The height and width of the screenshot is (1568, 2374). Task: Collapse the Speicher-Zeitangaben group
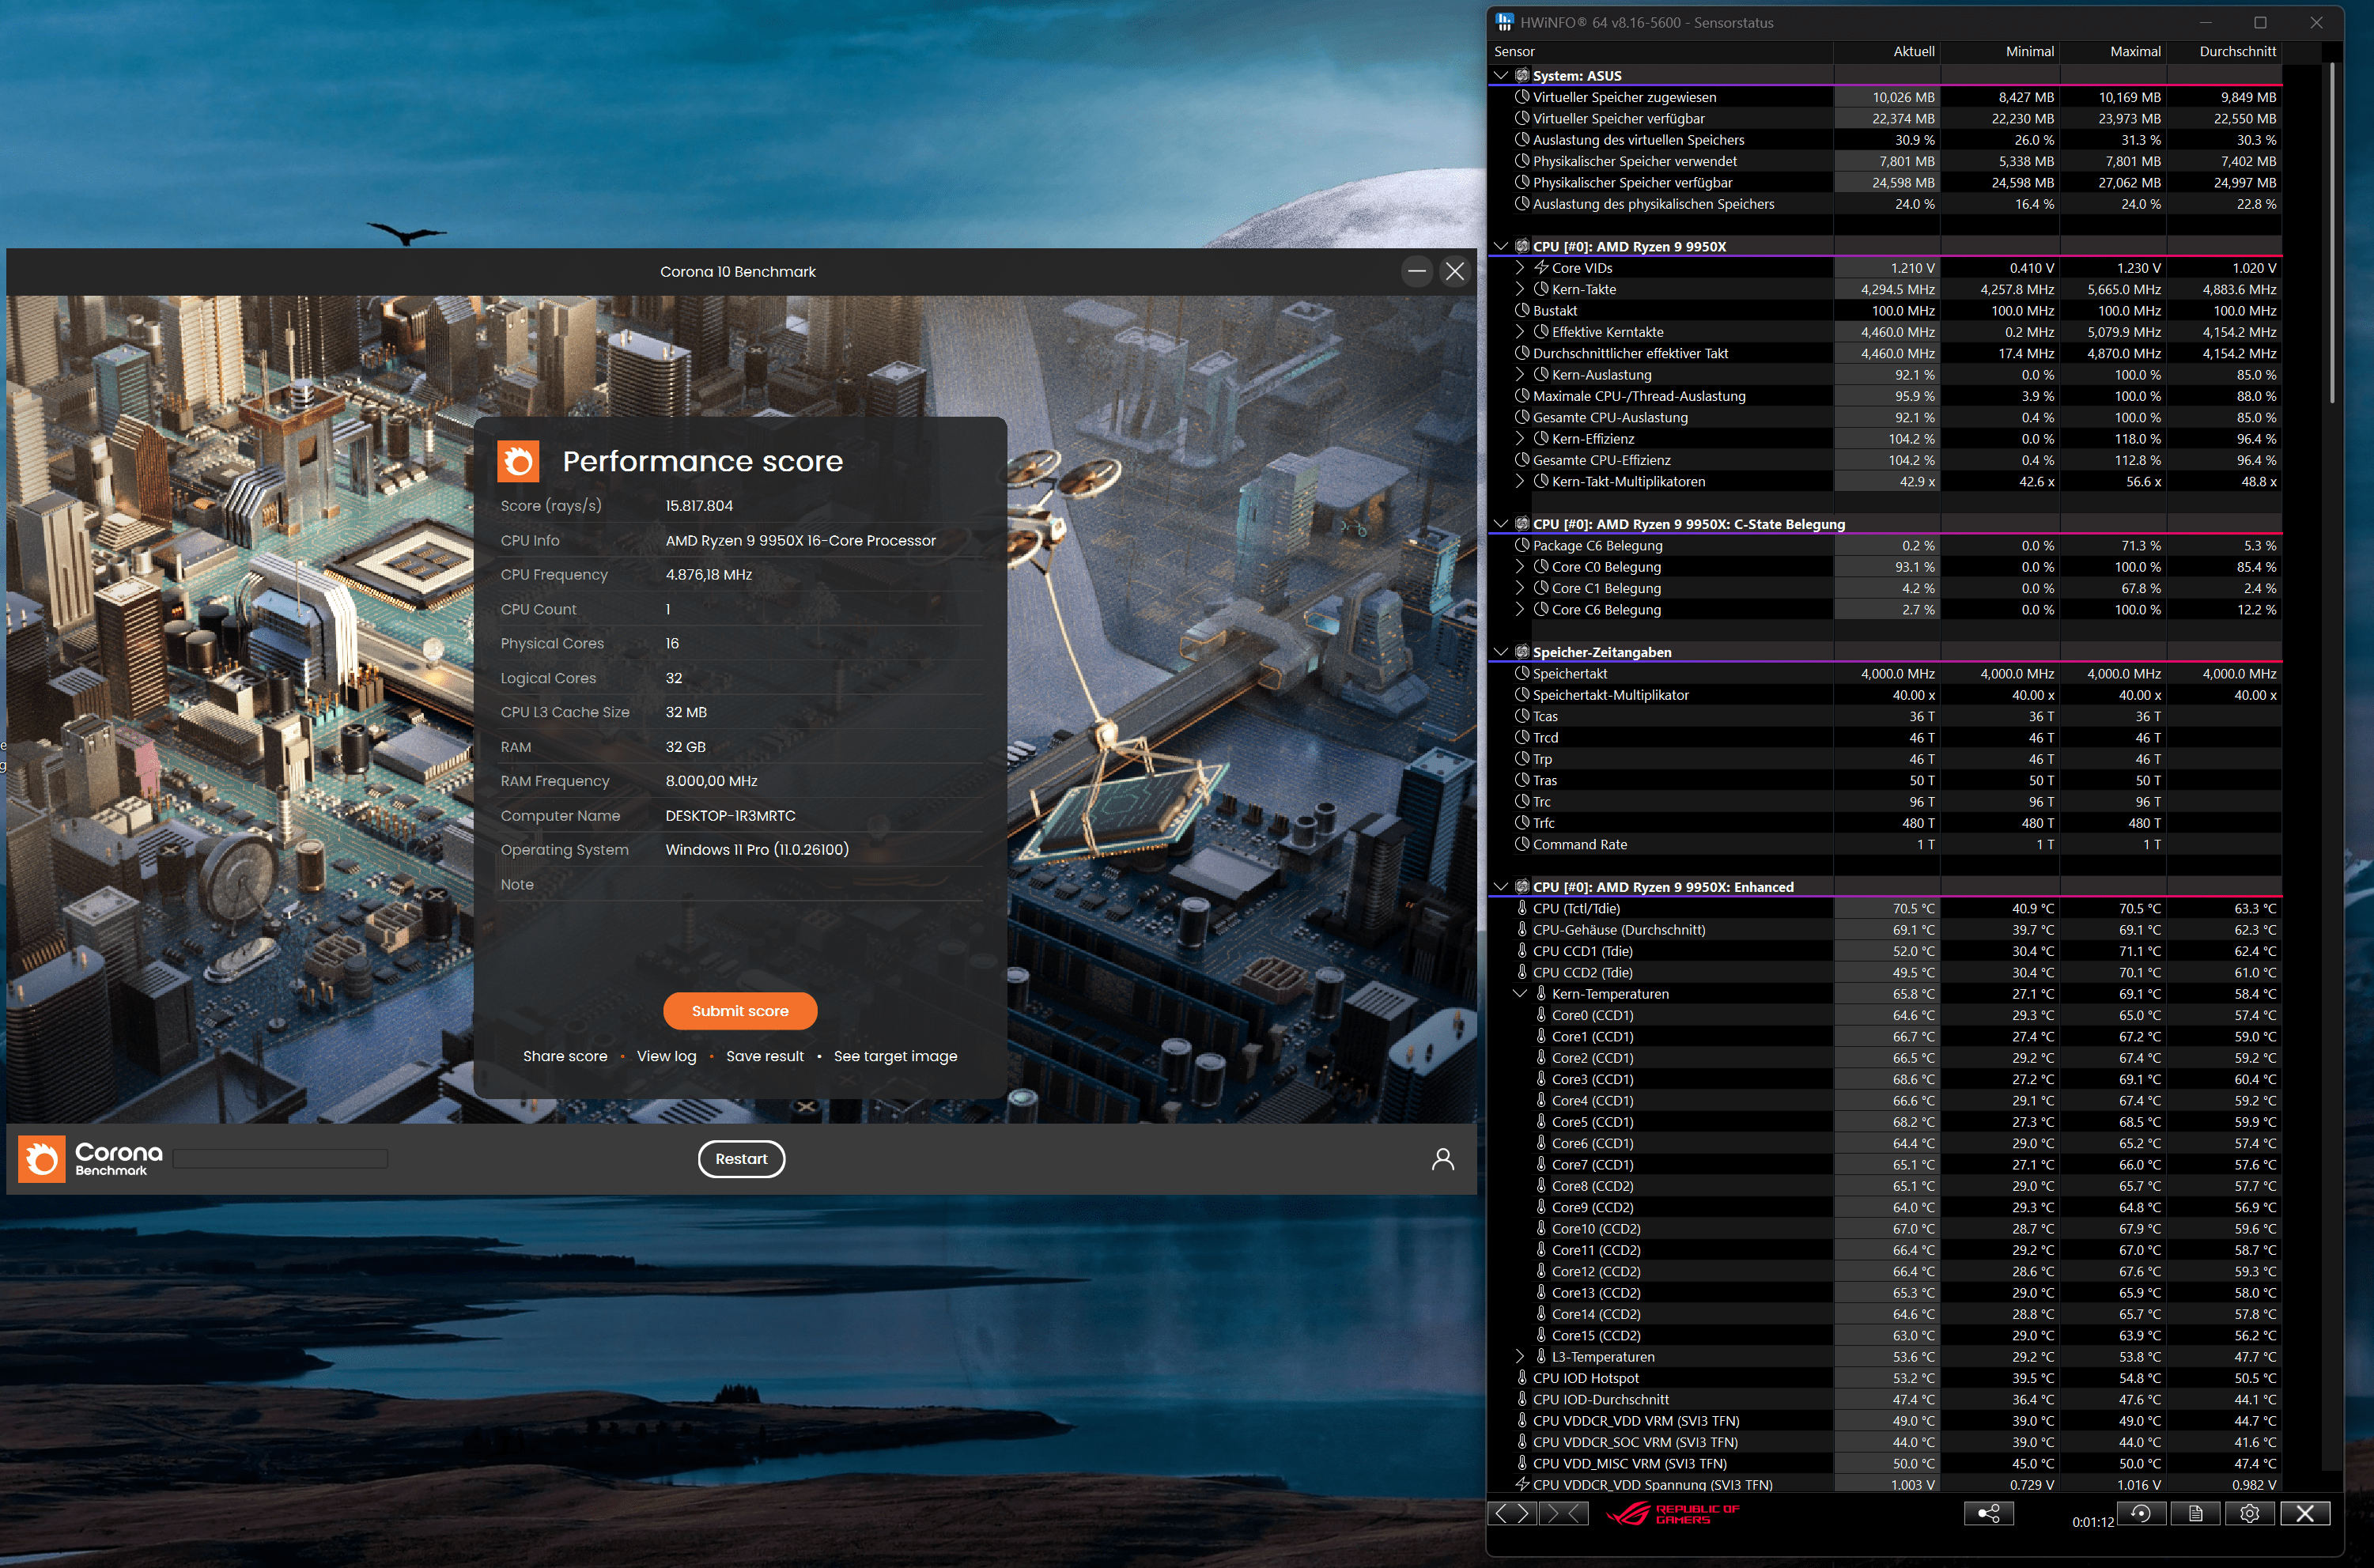click(x=1500, y=652)
